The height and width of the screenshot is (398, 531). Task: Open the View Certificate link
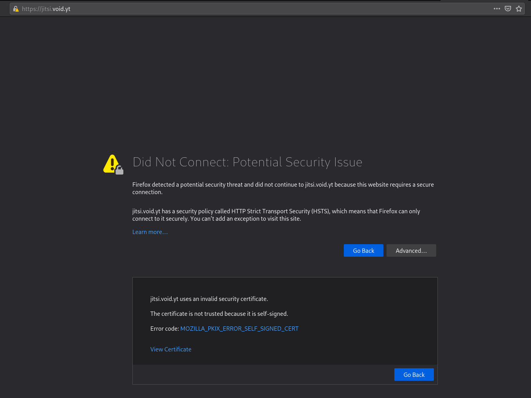pyautogui.click(x=171, y=349)
